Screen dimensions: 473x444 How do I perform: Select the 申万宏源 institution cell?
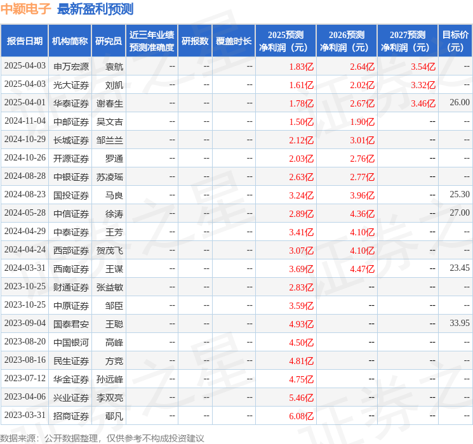tap(71, 67)
